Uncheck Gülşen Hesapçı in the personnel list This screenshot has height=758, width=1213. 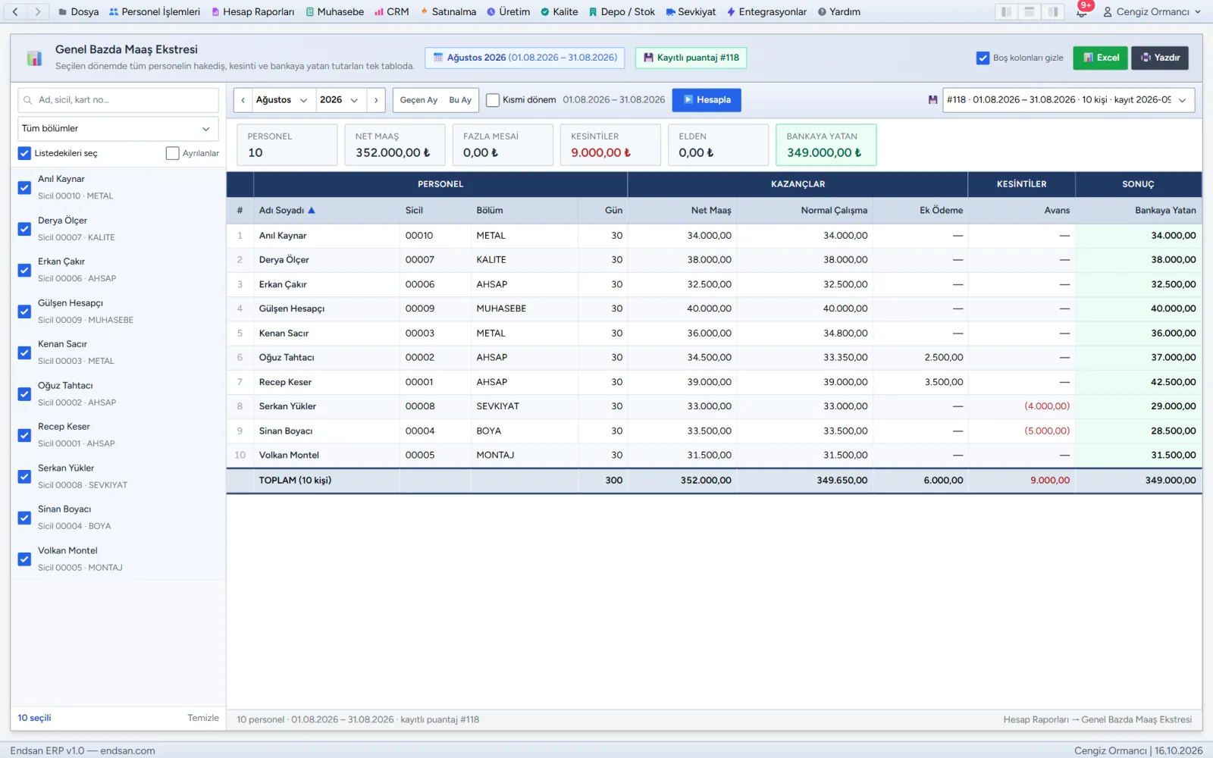click(x=24, y=311)
